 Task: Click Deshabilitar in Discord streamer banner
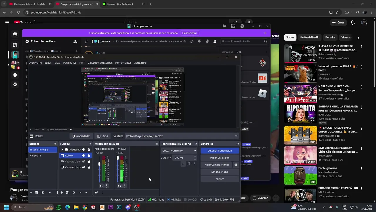[189, 33]
